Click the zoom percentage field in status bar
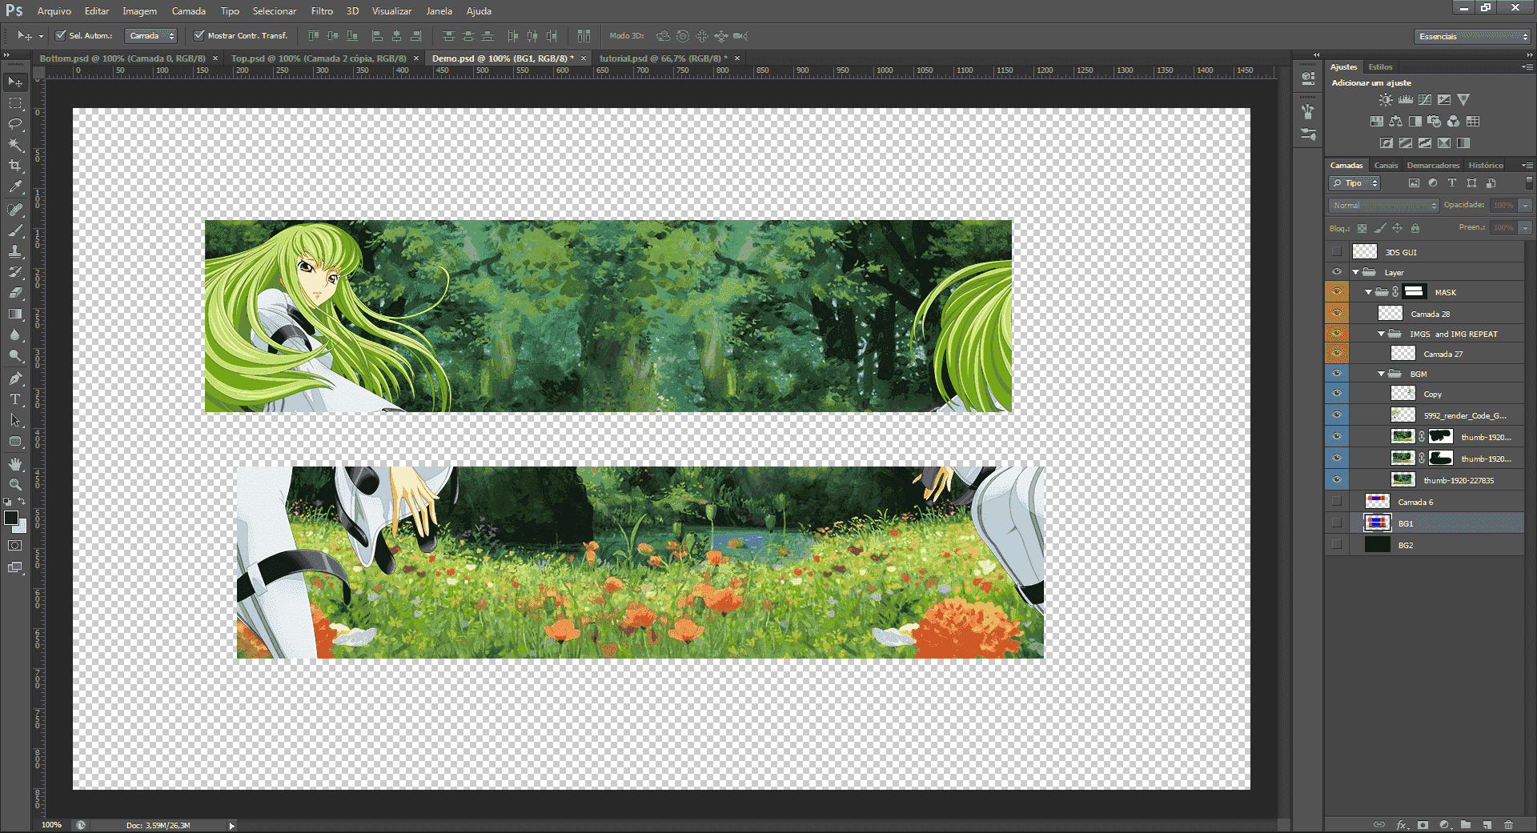 (x=51, y=825)
